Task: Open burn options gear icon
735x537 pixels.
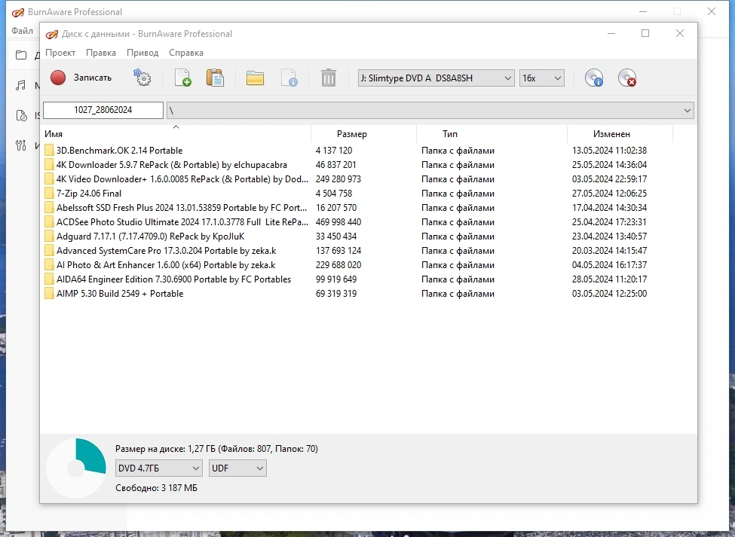Action: click(x=142, y=78)
